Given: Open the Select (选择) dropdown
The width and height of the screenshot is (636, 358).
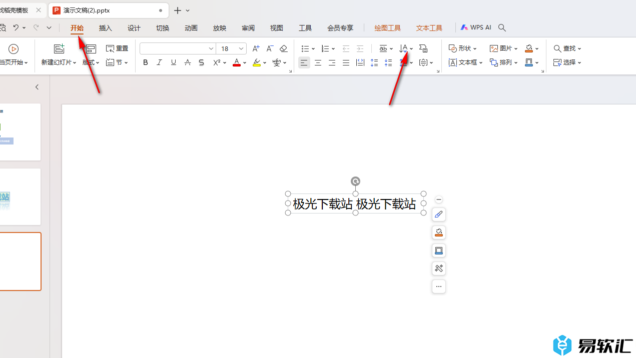Looking at the screenshot, I should [x=567, y=62].
